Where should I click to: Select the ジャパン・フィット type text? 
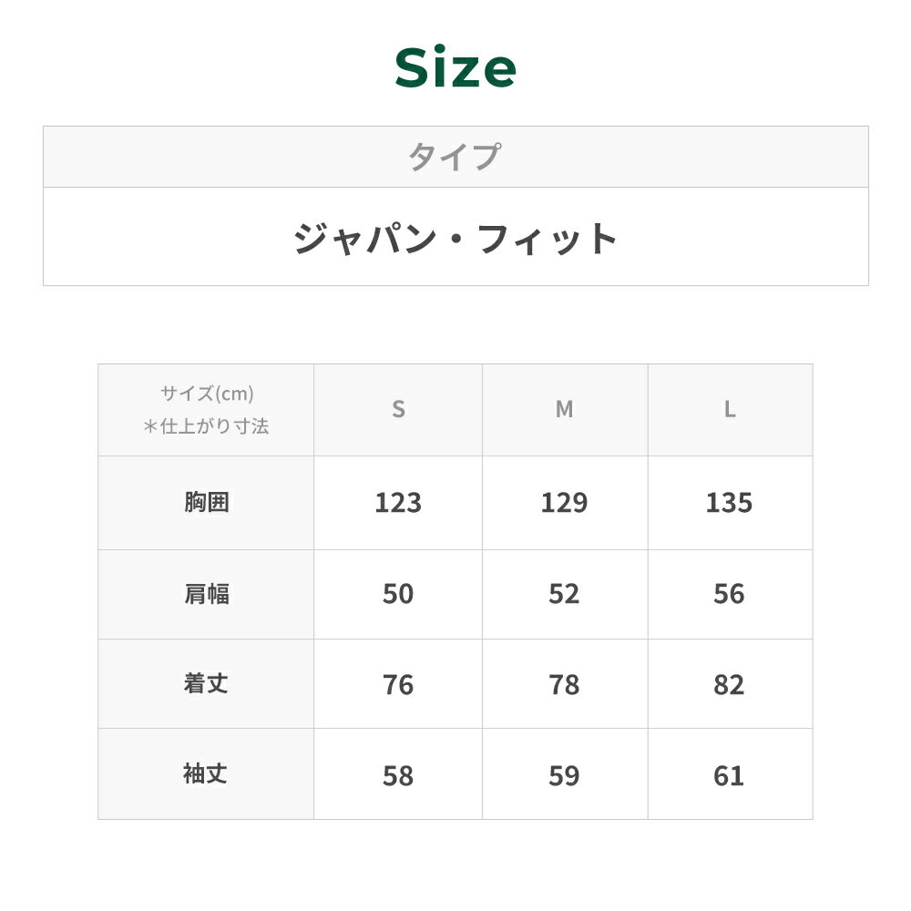[455, 239]
